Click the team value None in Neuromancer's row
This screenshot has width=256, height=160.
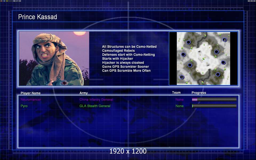[179, 99]
